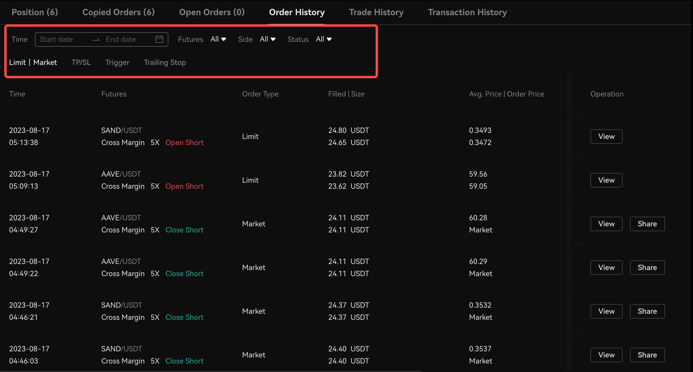This screenshot has width=693, height=372.
Task: Select the Trigger order filter
Action: coord(117,62)
